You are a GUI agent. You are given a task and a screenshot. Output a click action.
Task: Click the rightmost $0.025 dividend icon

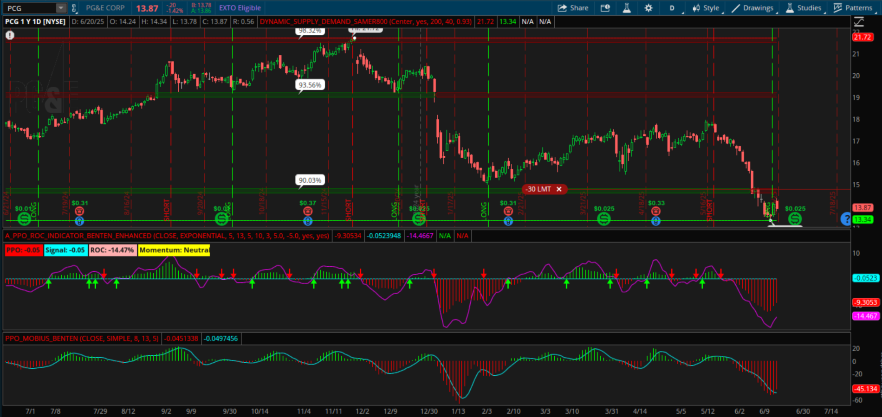click(795, 218)
